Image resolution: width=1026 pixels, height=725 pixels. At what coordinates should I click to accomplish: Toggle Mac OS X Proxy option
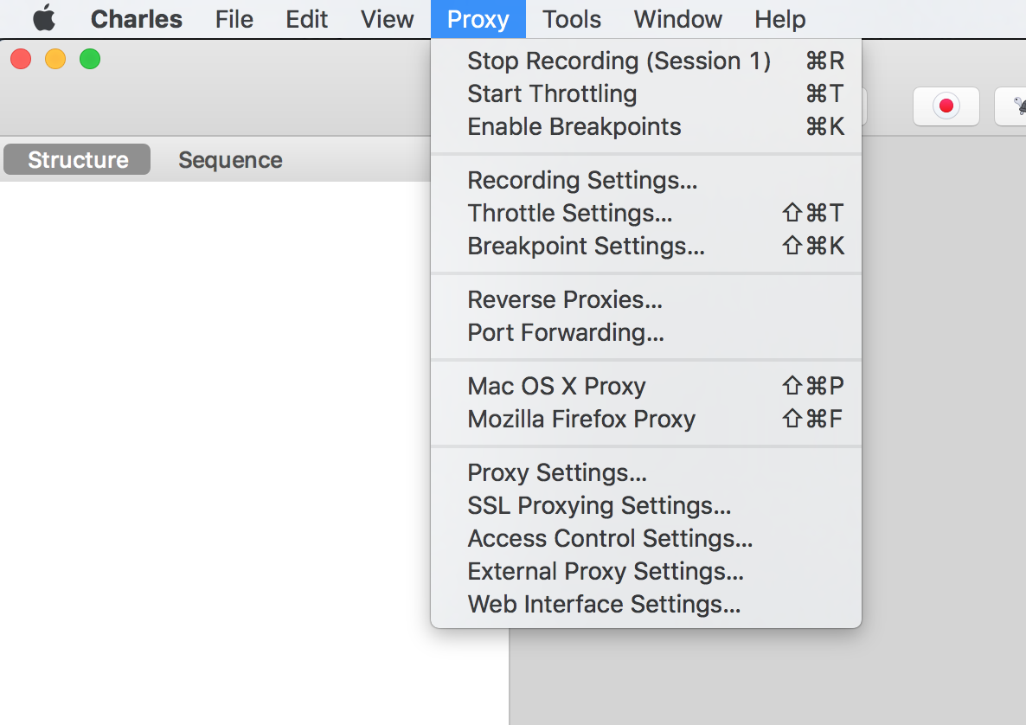[x=646, y=386]
